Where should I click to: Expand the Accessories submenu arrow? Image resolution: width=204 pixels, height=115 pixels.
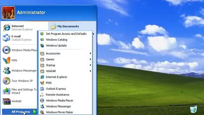pos(90,53)
